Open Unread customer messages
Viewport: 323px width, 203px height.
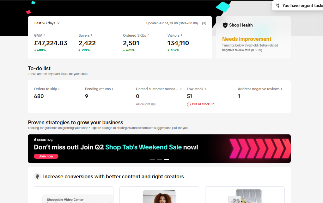pos(159,89)
